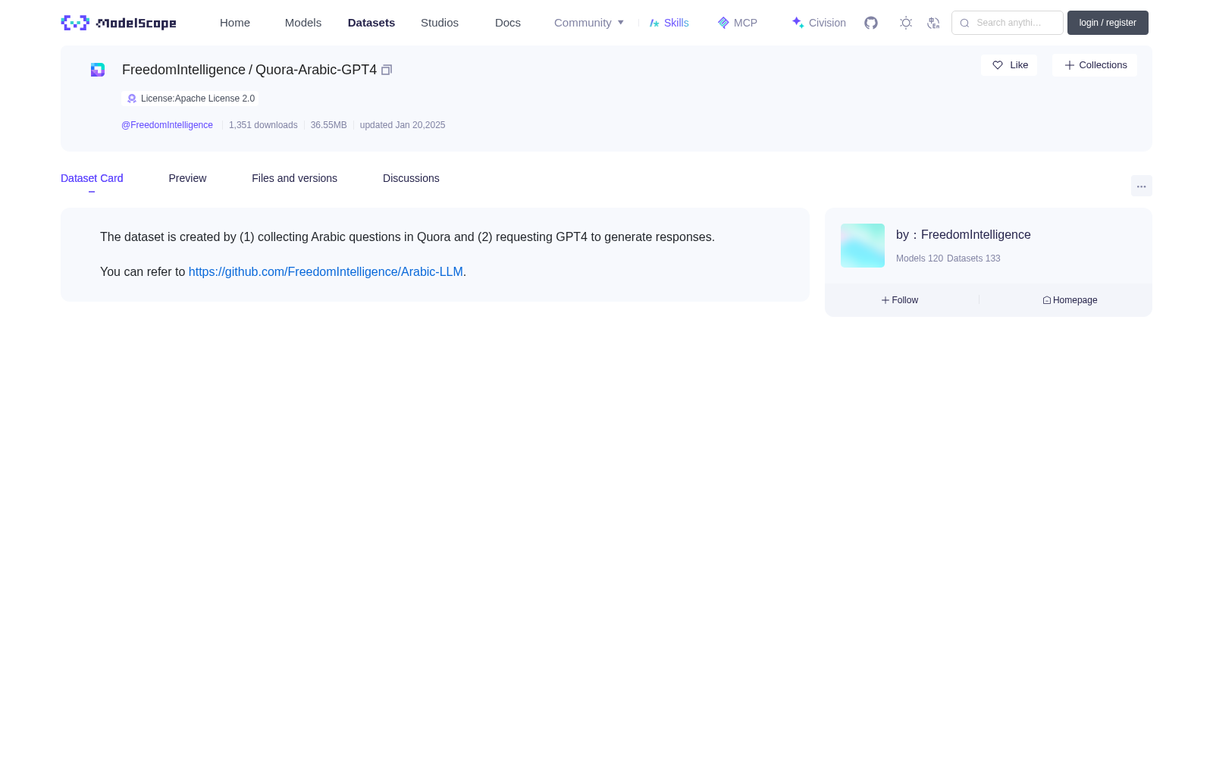
Task: Open the Docs nav item
Action: (x=508, y=23)
